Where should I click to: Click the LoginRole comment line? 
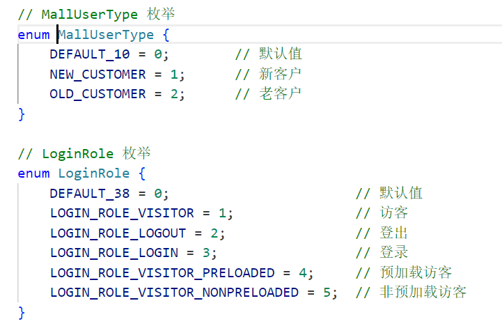[84, 154]
